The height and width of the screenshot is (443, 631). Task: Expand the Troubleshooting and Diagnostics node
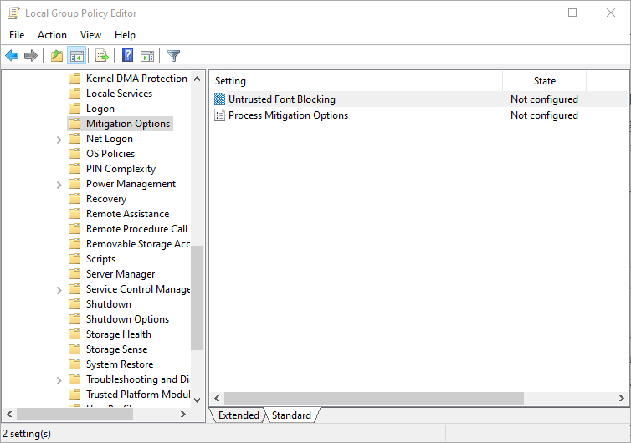point(59,379)
